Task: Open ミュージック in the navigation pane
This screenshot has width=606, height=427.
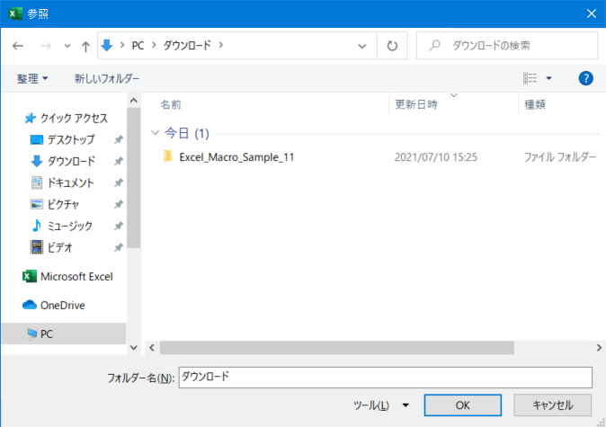Action: [x=62, y=226]
